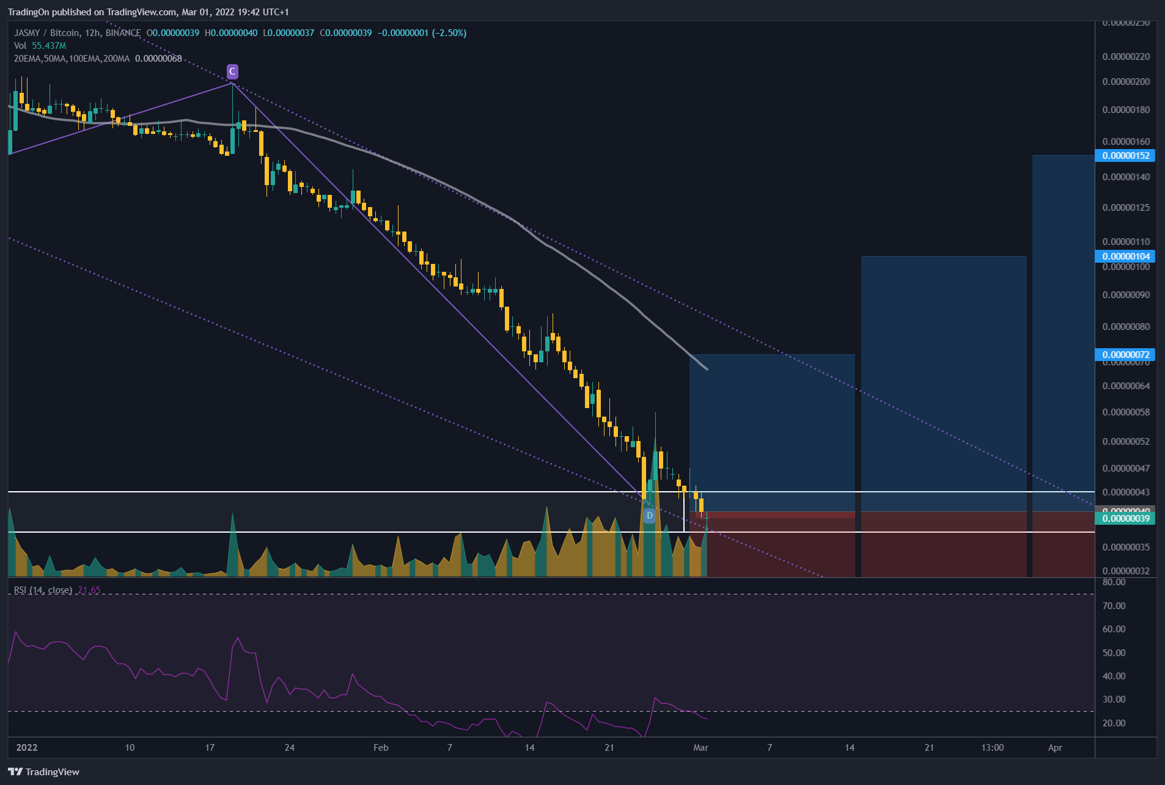
Task: Select the 20EMA,50MA,100EMA,200MA indicator legend
Action: point(72,59)
